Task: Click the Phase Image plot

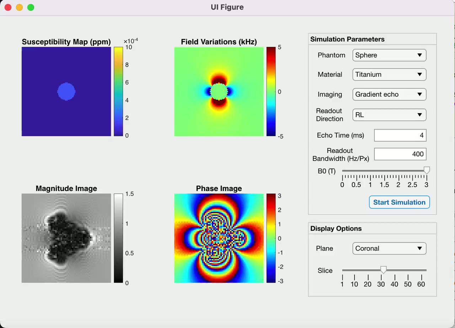Action: coord(219,238)
